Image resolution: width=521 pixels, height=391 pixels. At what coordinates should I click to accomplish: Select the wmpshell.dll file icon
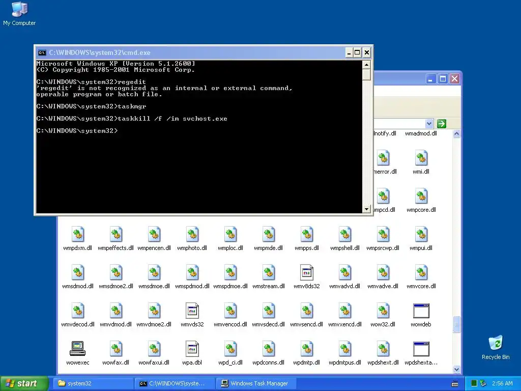point(345,234)
